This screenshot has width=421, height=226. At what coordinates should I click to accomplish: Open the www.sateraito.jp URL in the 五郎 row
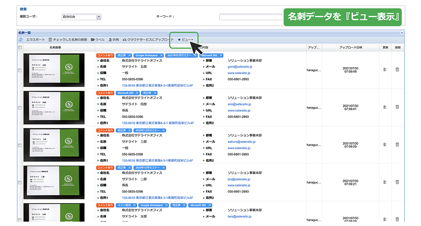coord(239,73)
